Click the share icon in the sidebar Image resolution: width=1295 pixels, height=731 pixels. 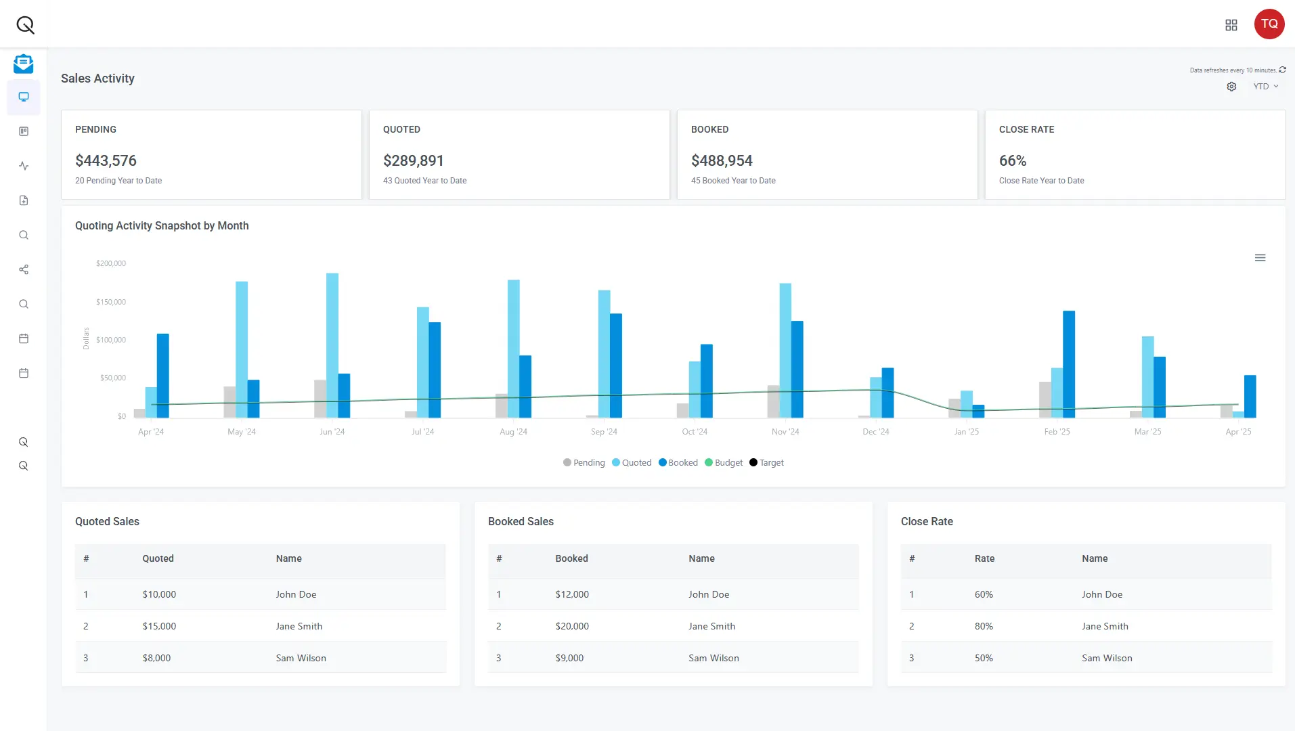click(24, 270)
